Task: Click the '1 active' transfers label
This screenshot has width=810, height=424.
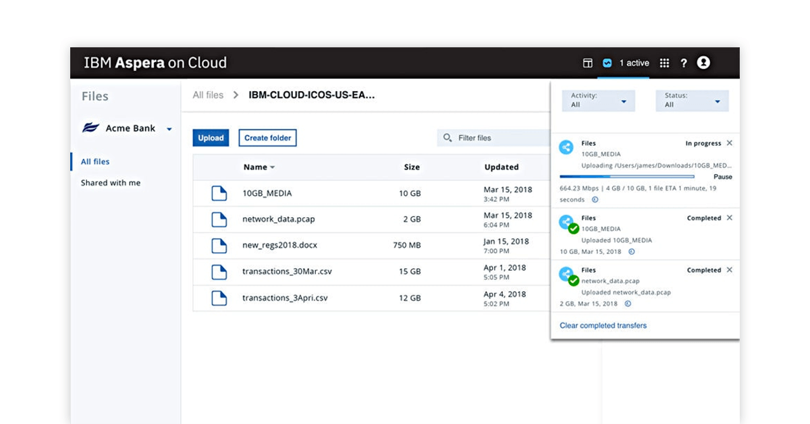Action: tap(634, 63)
